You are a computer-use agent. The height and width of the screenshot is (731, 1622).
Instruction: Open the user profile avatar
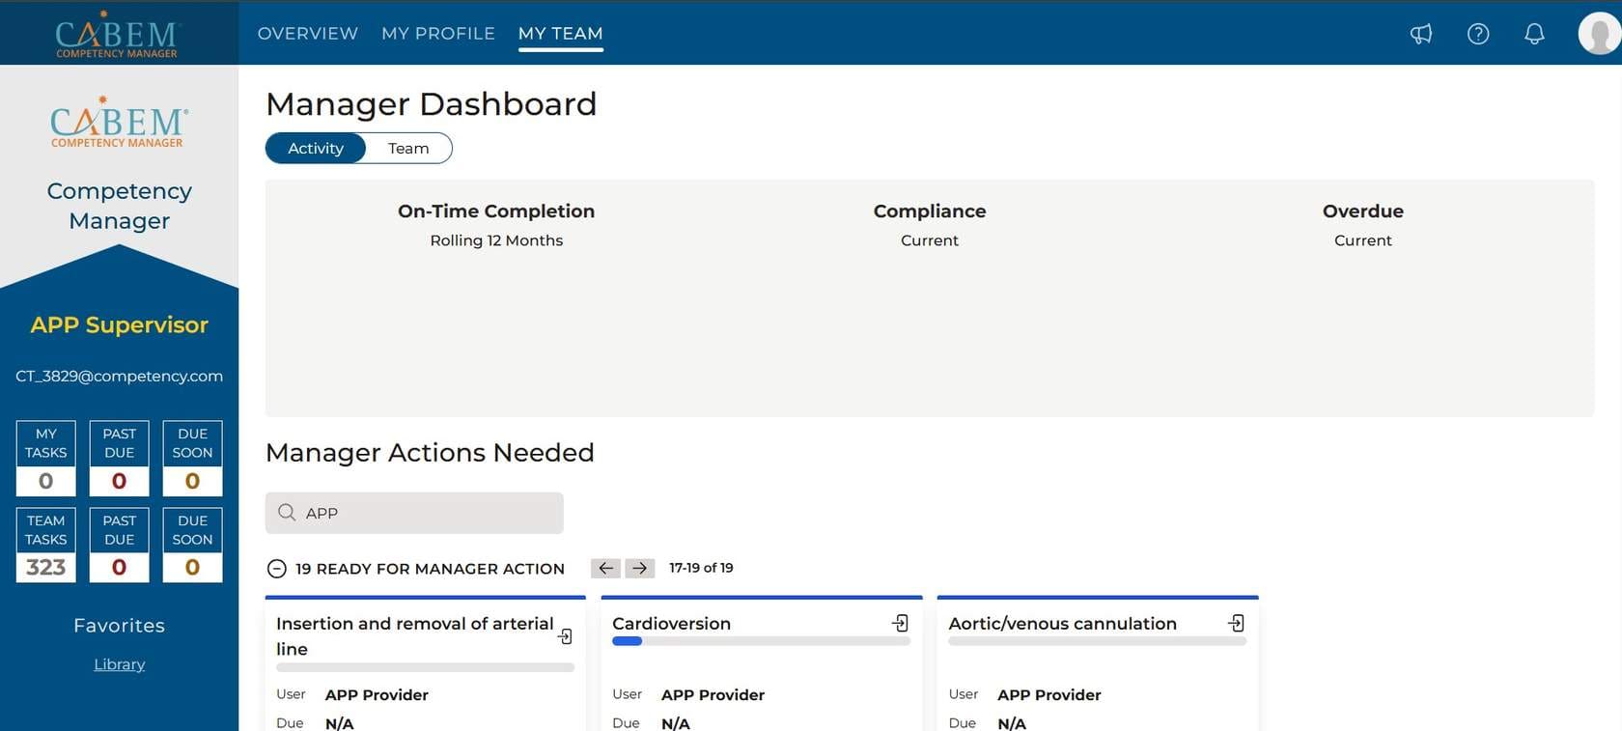pos(1599,34)
